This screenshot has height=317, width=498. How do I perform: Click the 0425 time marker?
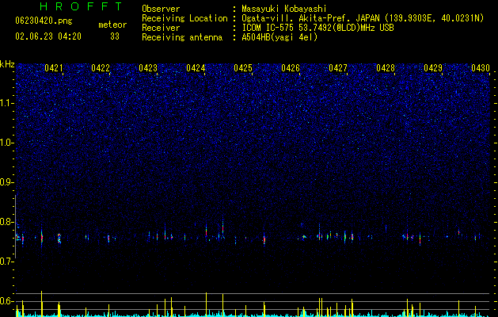click(243, 68)
